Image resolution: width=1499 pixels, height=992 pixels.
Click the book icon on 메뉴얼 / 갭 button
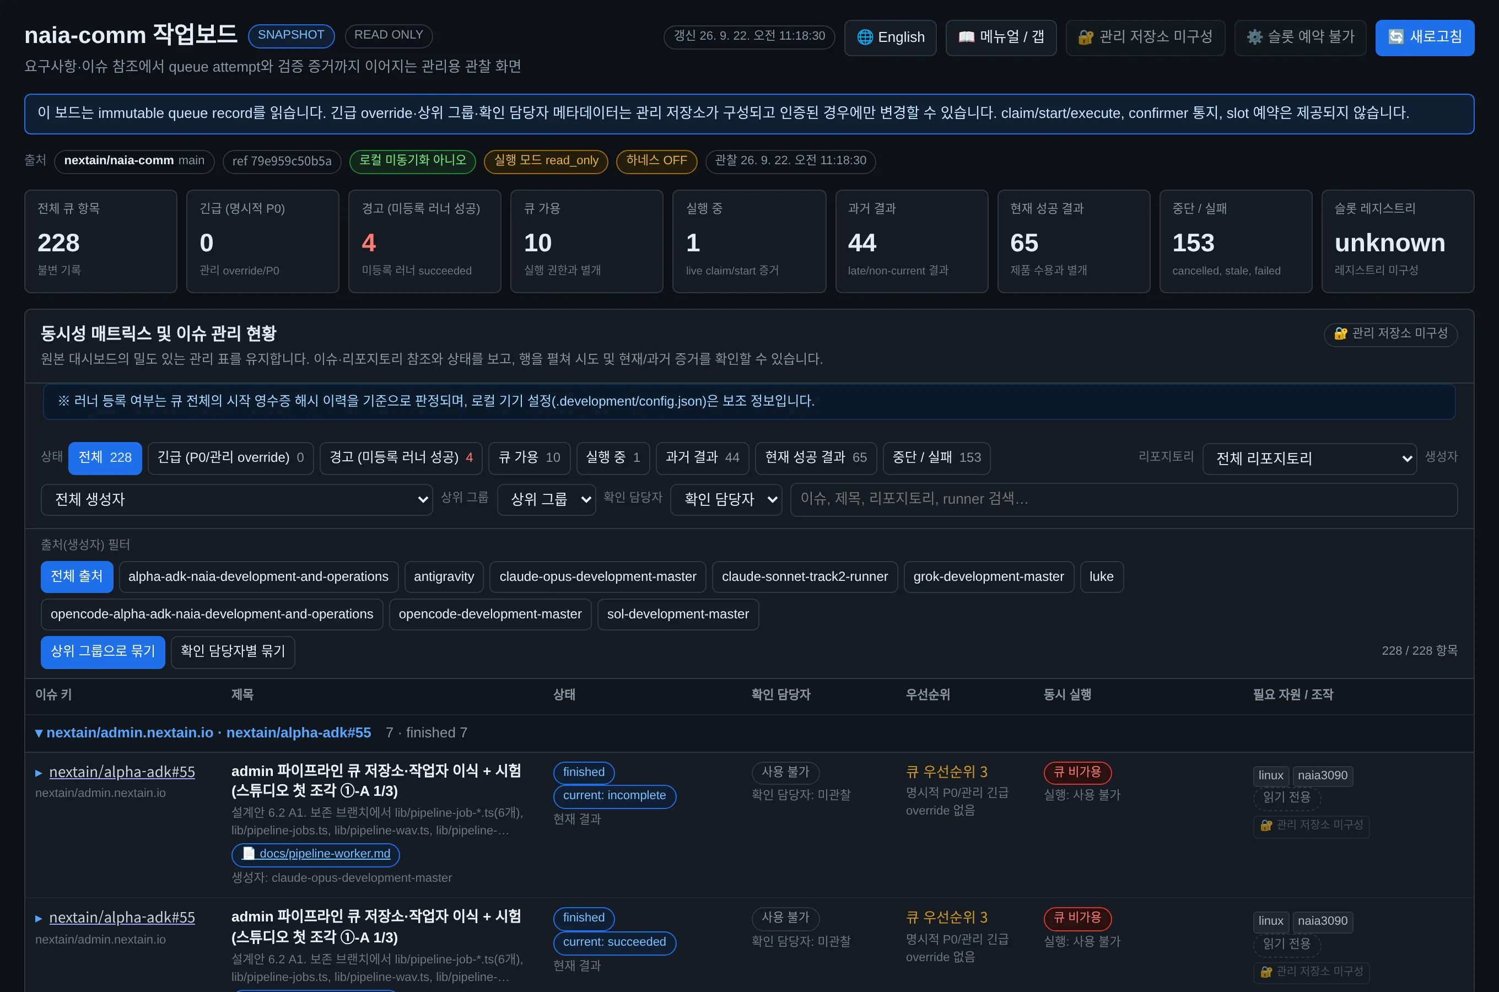[966, 37]
